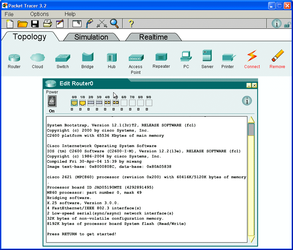Select the 4/0 serial port slot

pyautogui.click(x=107, y=103)
